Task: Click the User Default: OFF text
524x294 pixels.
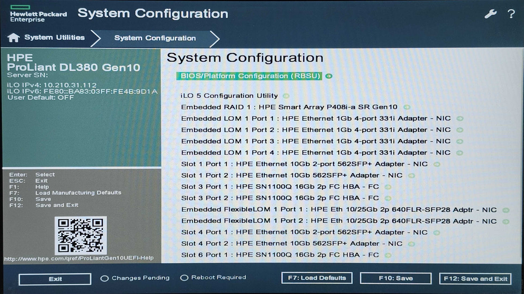Action: point(41,98)
